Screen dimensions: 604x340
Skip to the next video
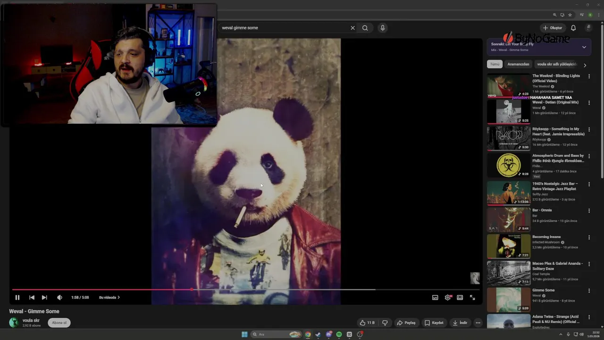click(x=44, y=297)
